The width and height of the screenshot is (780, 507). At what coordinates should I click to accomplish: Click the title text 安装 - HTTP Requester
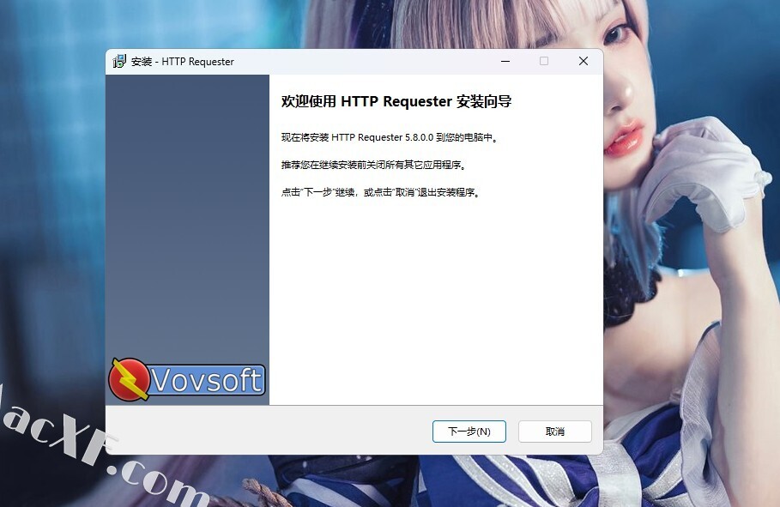[183, 62]
